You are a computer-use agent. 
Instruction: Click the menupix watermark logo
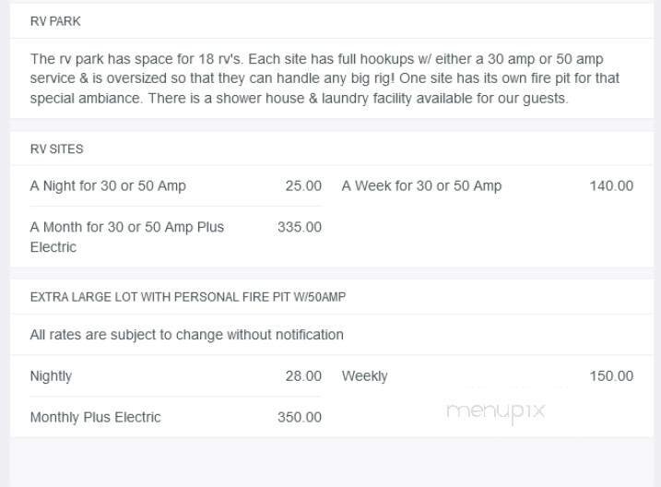click(495, 411)
